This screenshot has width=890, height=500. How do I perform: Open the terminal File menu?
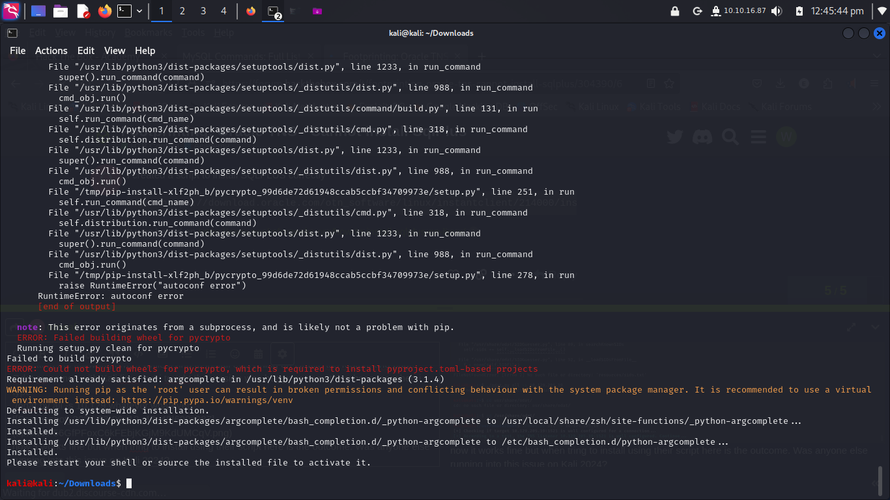pyautogui.click(x=18, y=51)
